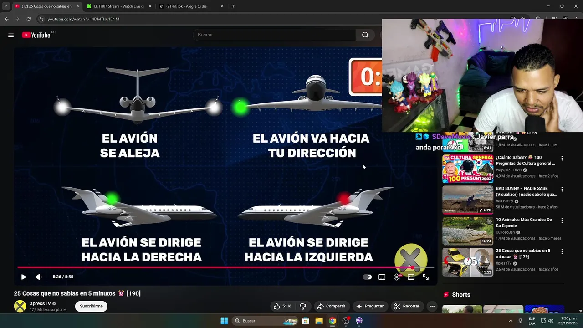Open the Preguntar AI button
The image size is (583, 328).
pos(370,306)
